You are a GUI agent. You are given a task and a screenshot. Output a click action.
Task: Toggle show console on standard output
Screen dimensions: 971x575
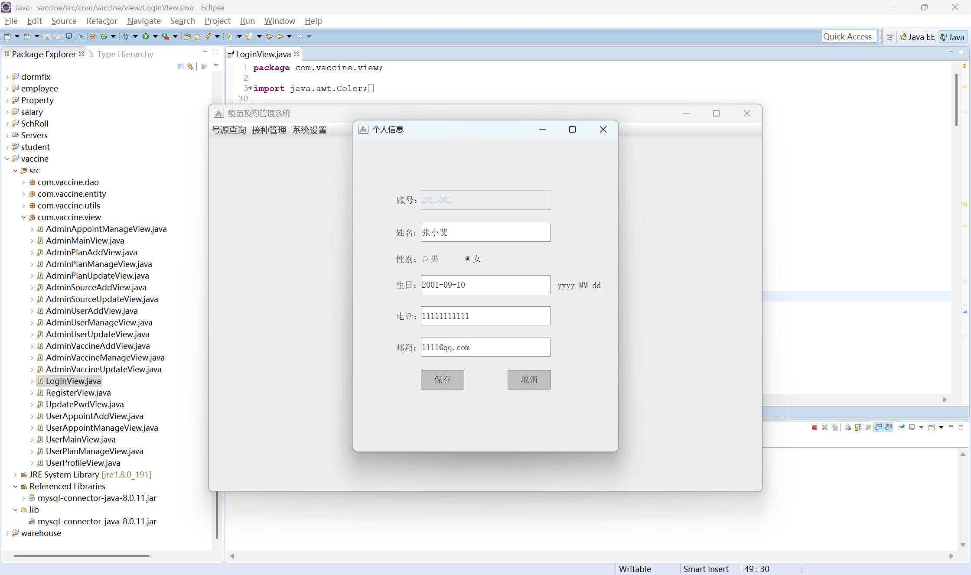coord(878,427)
